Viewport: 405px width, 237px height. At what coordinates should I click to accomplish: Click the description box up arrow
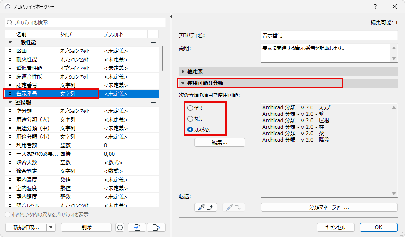tap(394, 48)
